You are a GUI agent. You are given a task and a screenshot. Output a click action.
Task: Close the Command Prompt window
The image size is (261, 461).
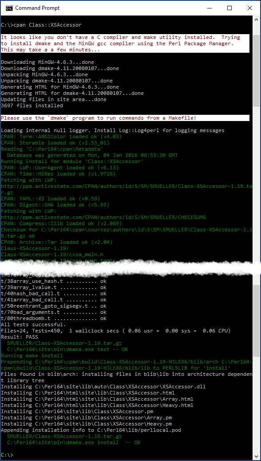(249, 8)
